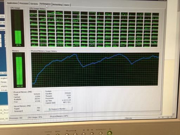Select the Up Time value 1:12:13:14

(66, 100)
